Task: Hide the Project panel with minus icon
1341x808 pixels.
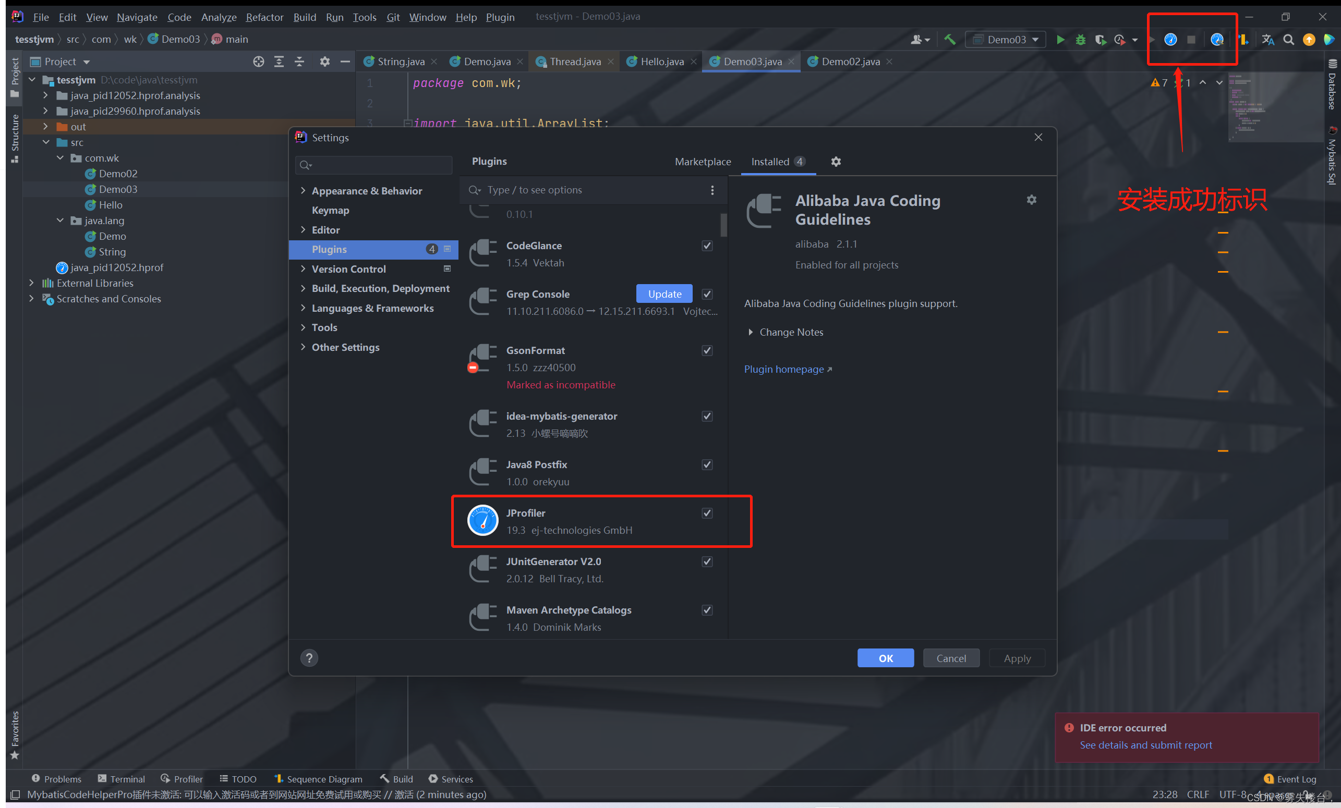Action: point(345,62)
